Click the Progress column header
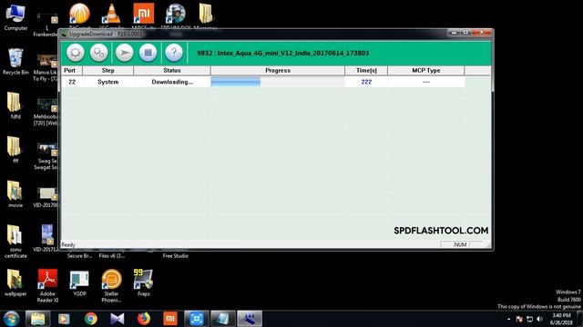583x327 pixels. tap(278, 71)
